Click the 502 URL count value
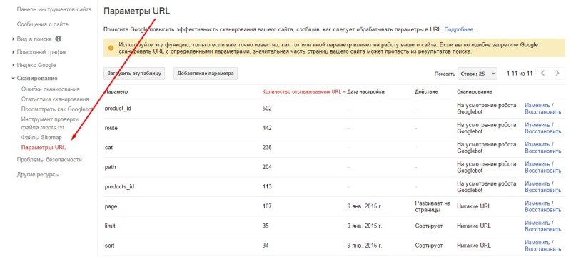The image size is (571, 257). click(x=267, y=109)
